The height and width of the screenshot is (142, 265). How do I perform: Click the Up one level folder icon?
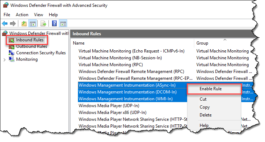coord(24,23)
